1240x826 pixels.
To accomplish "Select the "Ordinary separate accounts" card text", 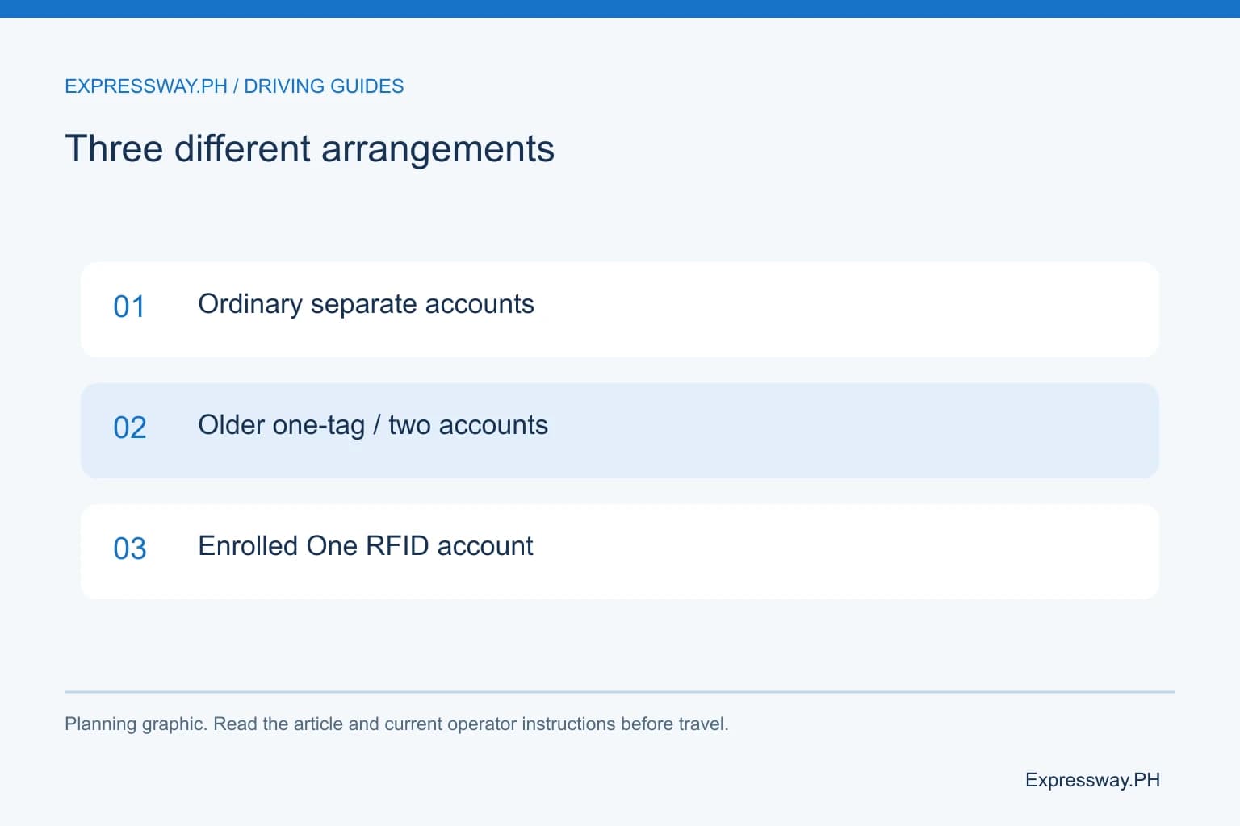I will pos(366,304).
